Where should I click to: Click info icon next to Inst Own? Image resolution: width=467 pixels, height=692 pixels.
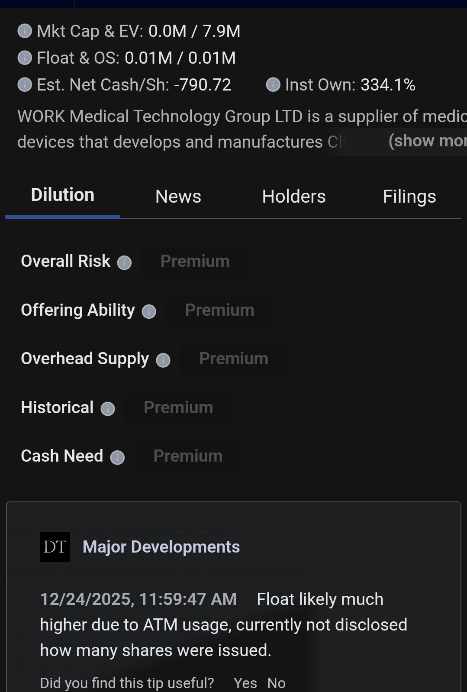tap(273, 84)
